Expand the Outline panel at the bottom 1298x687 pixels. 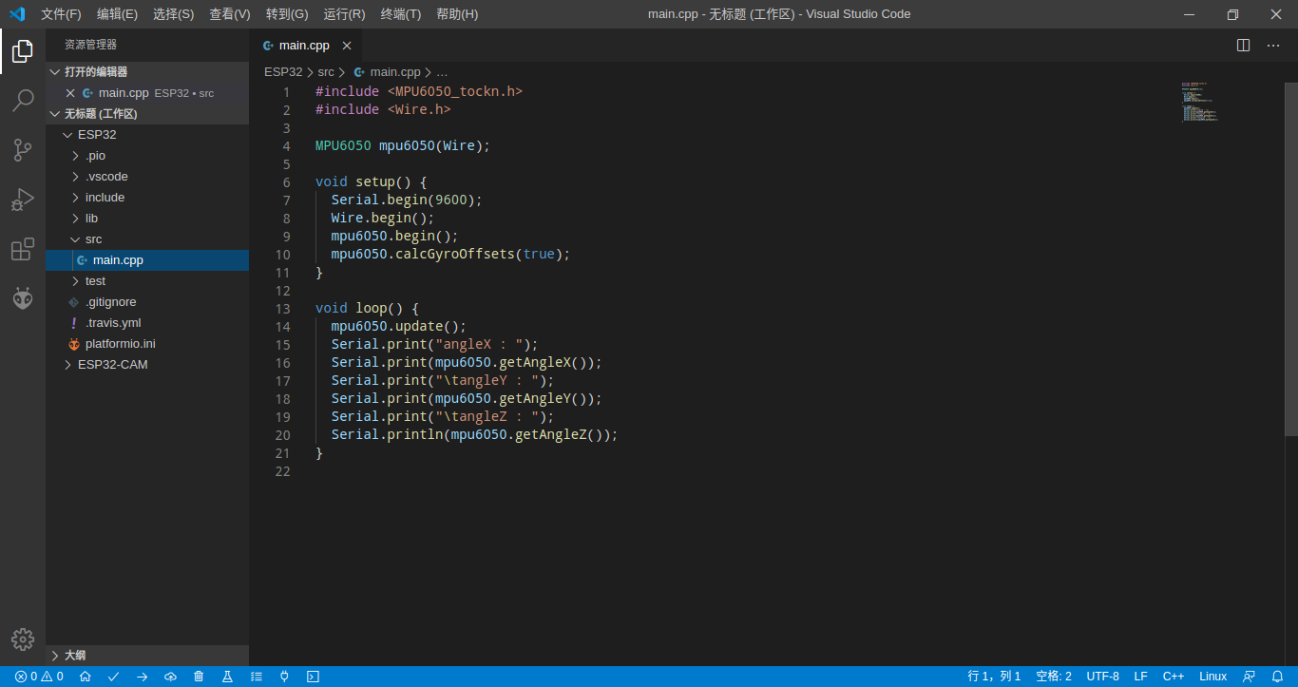(147, 656)
